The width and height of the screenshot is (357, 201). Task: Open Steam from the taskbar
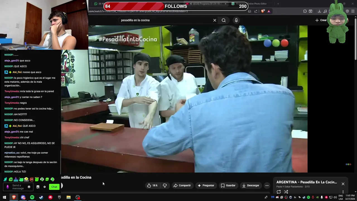tap(41, 197)
